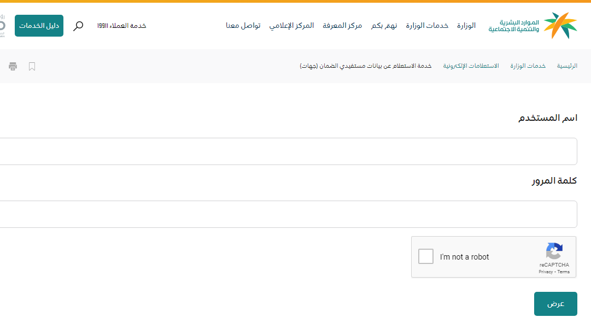
Task: Click the reCAPTCHA Privacy link
Action: pos(545,272)
